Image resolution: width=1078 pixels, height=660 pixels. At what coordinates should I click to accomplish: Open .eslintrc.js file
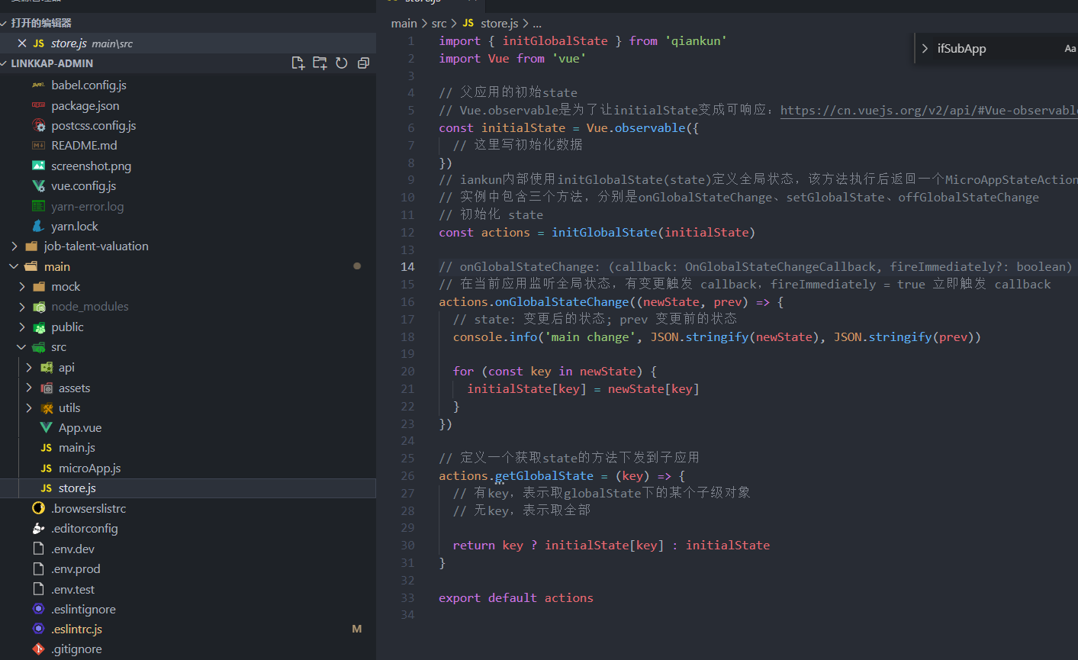tap(76, 629)
